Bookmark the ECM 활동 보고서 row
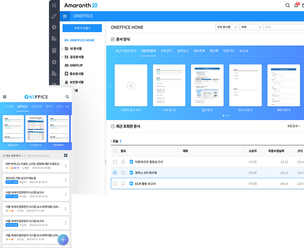The image size is (304, 248). pos(123,183)
